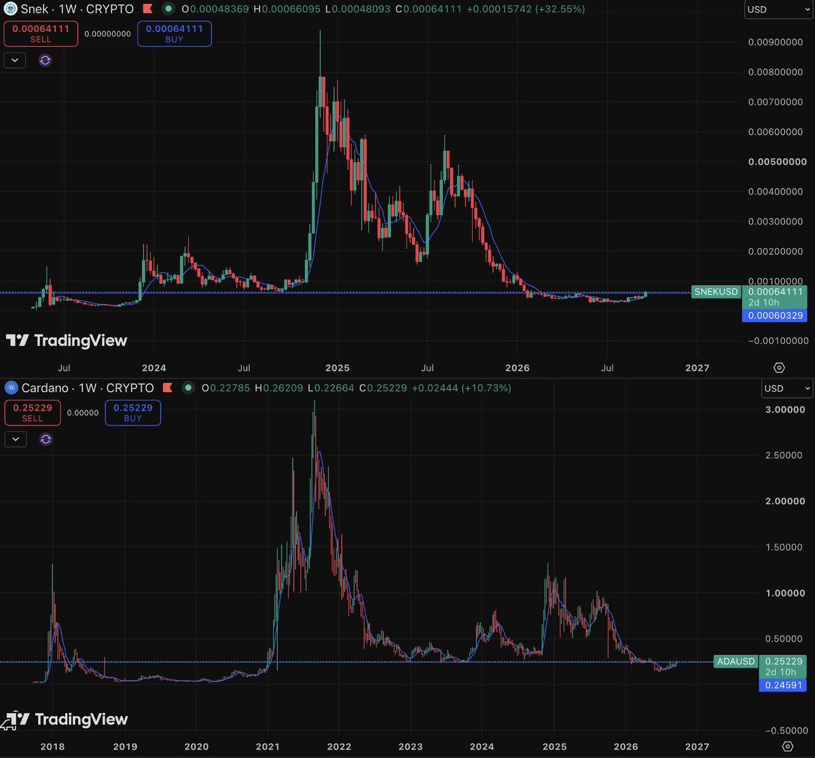The image size is (815, 758).
Task: Click the Cardano low value 0.22664
Action: [336, 388]
